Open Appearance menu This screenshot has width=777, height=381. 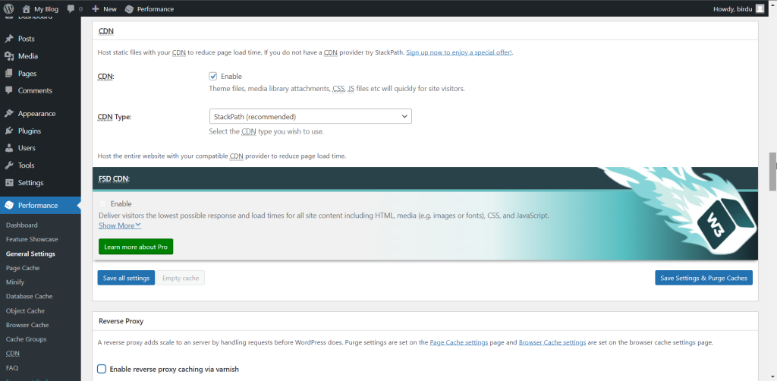tap(36, 113)
